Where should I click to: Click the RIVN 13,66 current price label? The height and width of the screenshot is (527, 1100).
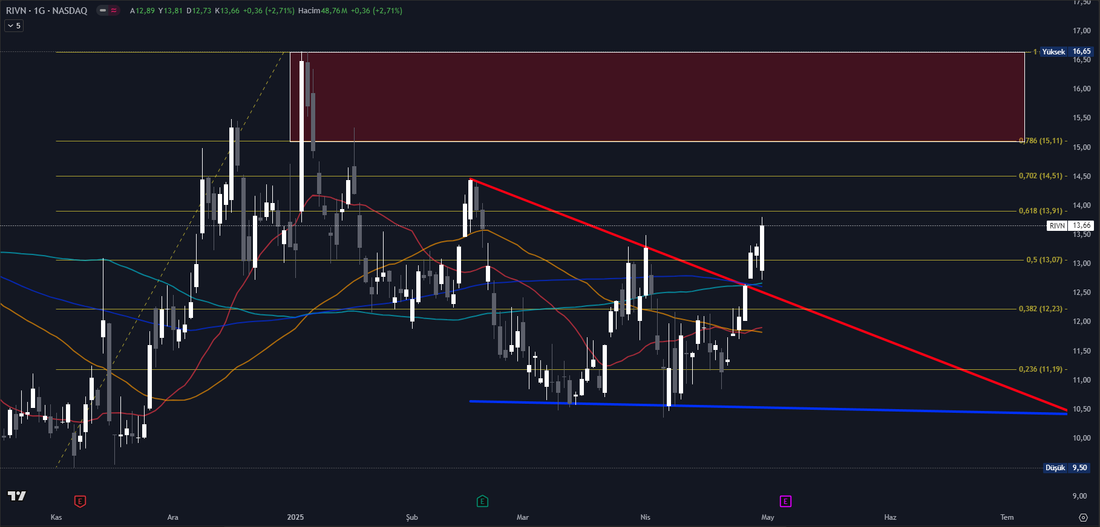pyautogui.click(x=1070, y=225)
